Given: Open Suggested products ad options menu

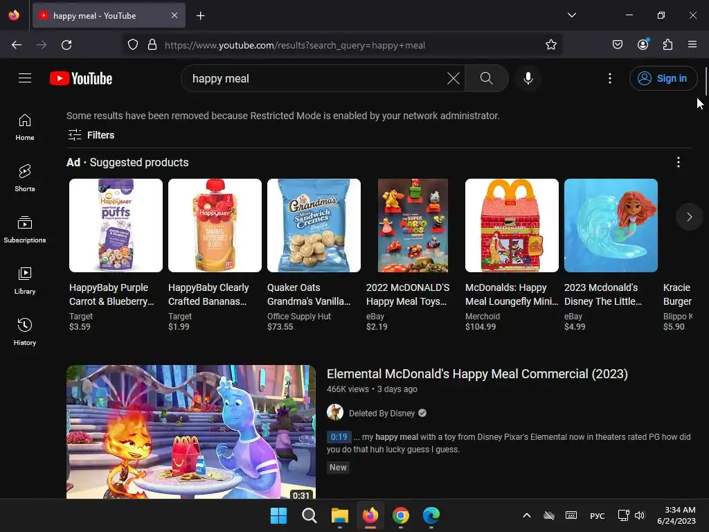Looking at the screenshot, I should (x=679, y=162).
